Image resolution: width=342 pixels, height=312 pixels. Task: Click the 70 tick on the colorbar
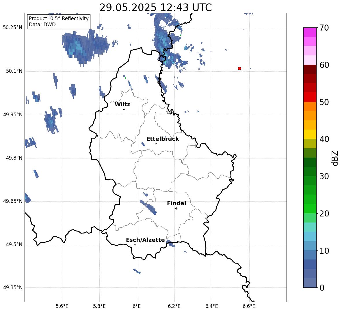tap(324, 28)
